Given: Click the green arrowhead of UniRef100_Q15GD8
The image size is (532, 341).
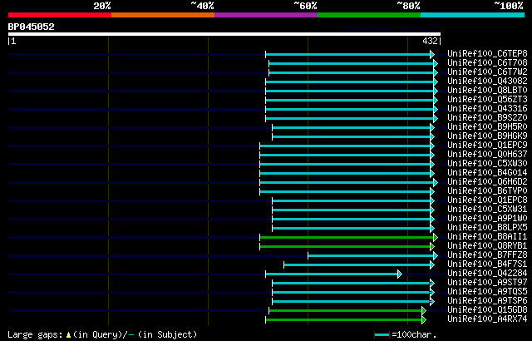Looking at the screenshot, I should tap(424, 310).
